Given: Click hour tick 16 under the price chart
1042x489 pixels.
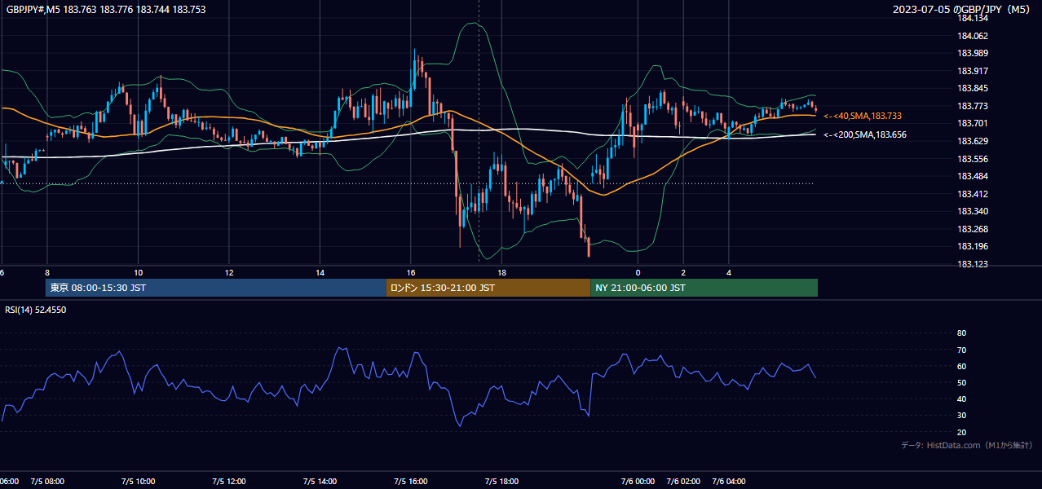Looking at the screenshot, I should click(411, 273).
